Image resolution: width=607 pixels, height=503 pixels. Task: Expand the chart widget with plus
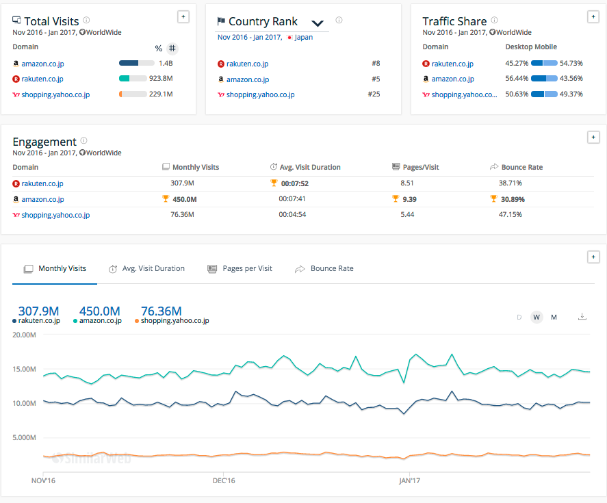pyautogui.click(x=593, y=257)
